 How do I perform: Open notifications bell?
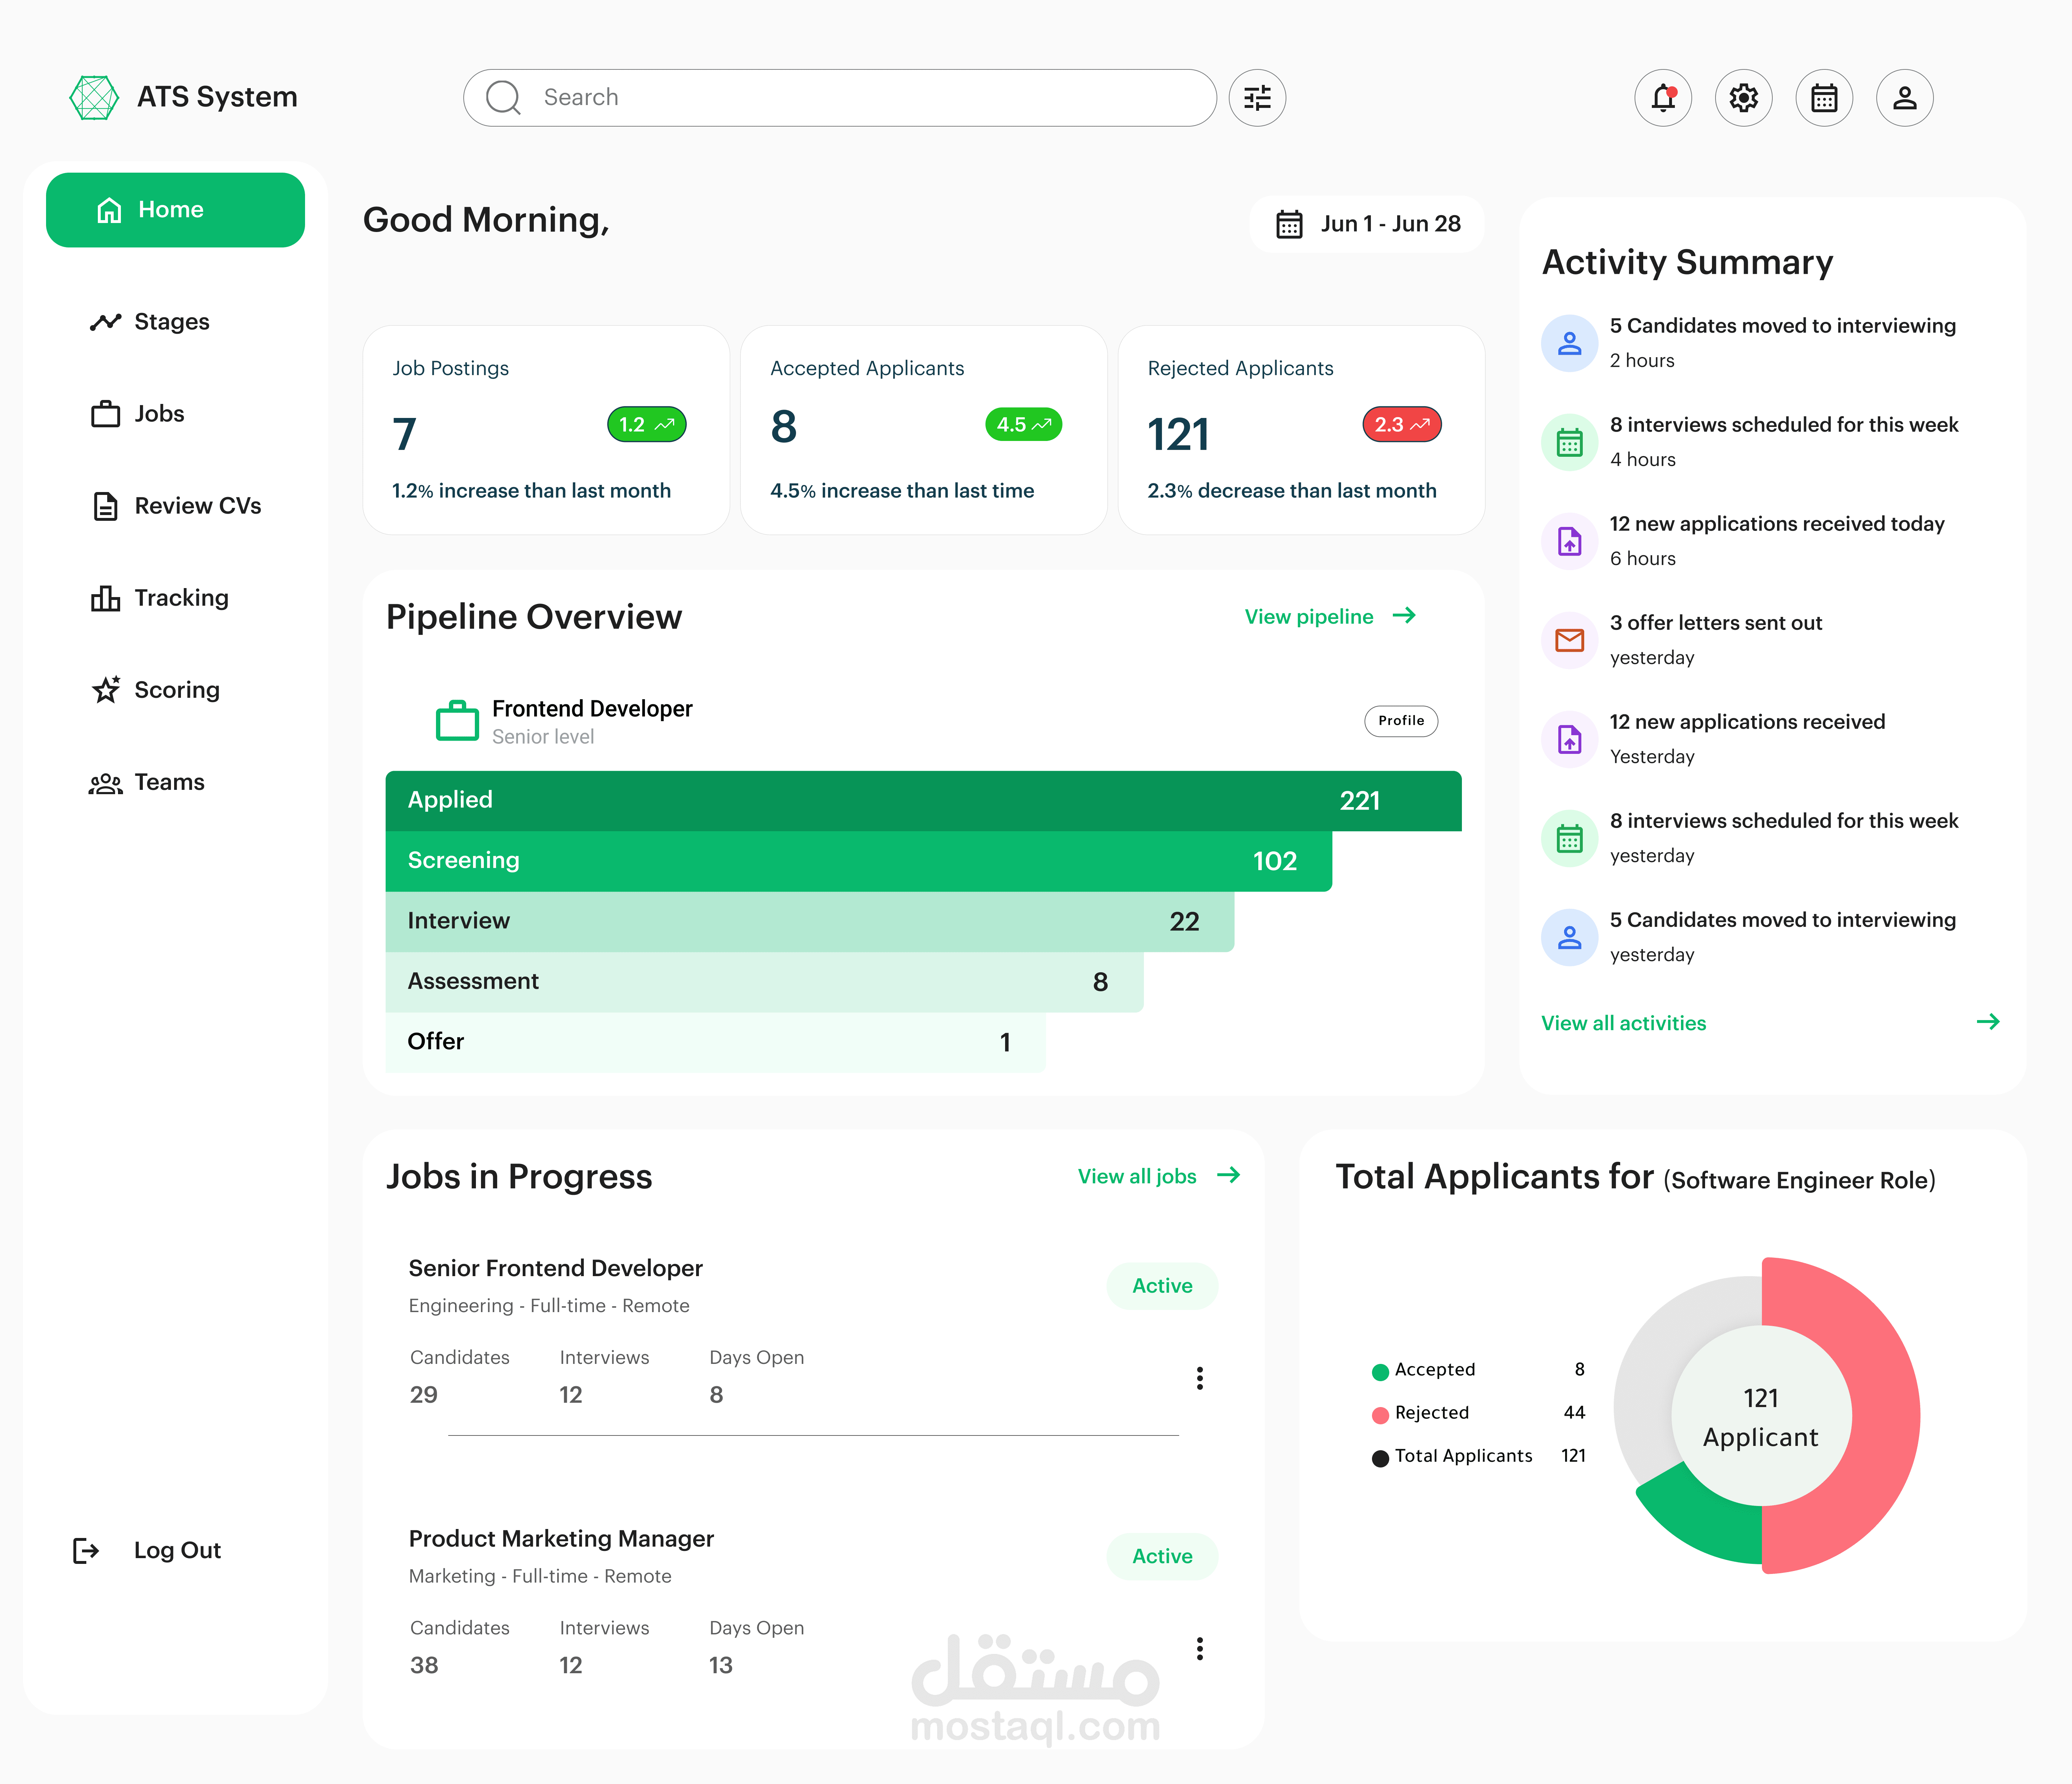[x=1663, y=97]
